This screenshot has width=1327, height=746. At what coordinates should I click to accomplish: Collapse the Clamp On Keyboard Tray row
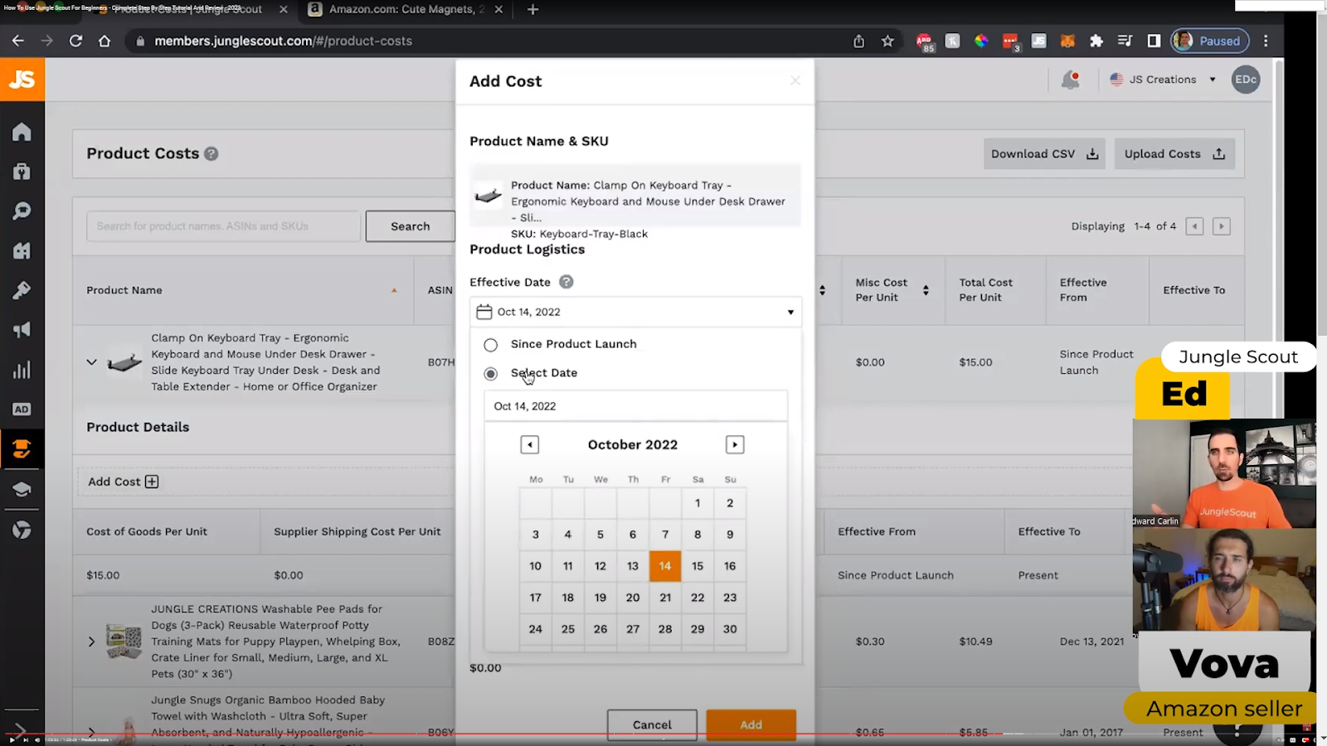click(x=92, y=362)
